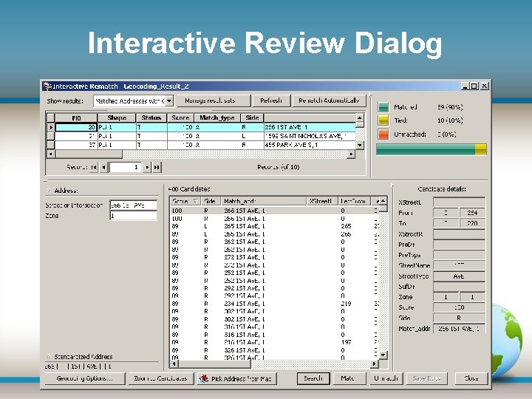Click Pick Address From Map button
Viewport: 532px width, 399px height.
click(237, 378)
